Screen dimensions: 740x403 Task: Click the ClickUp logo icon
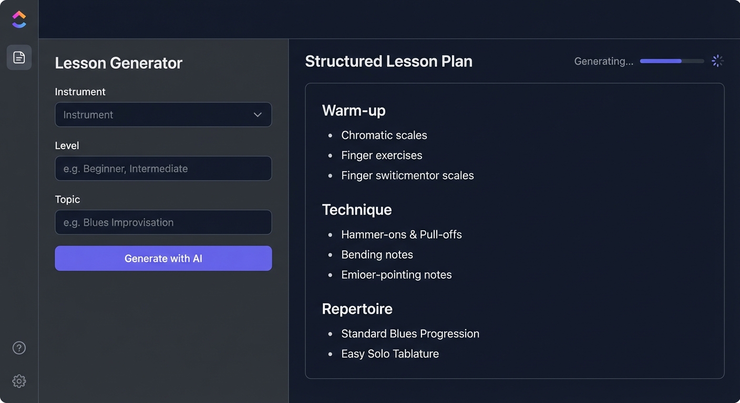19,19
